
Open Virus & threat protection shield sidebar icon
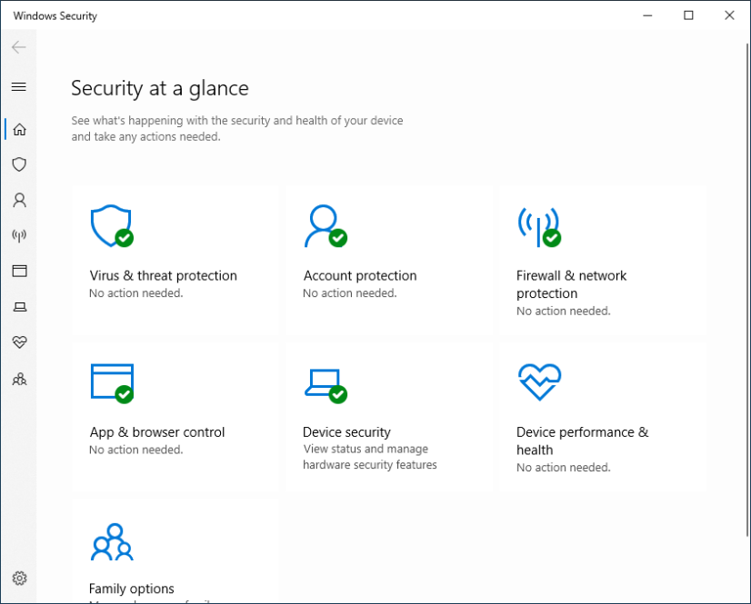tap(19, 164)
